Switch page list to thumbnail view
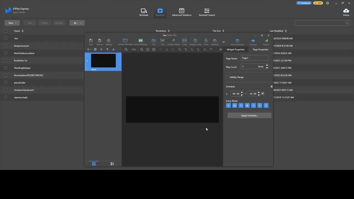 94,164
